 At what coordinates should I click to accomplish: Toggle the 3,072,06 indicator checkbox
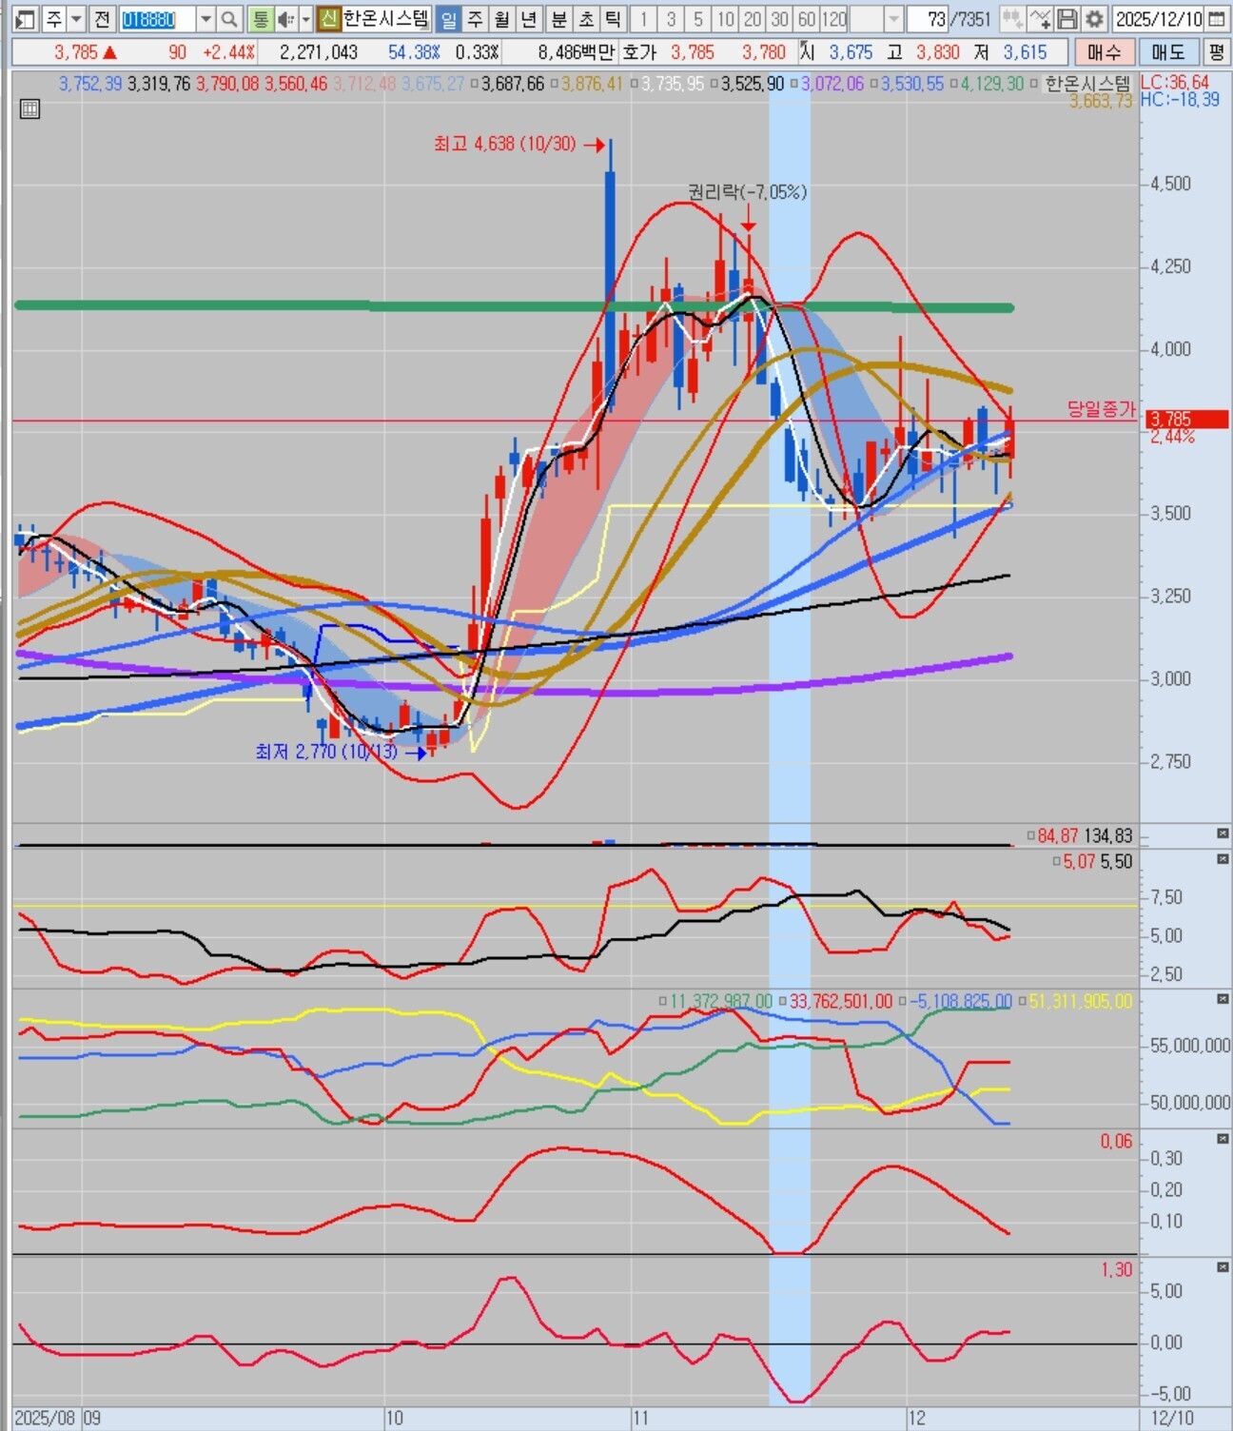click(793, 85)
